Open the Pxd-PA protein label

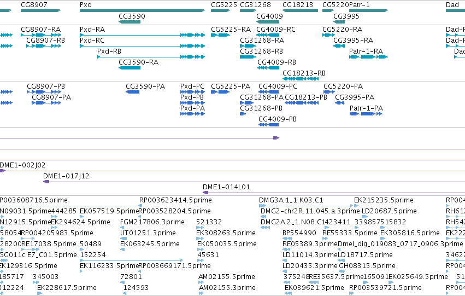click(192, 108)
